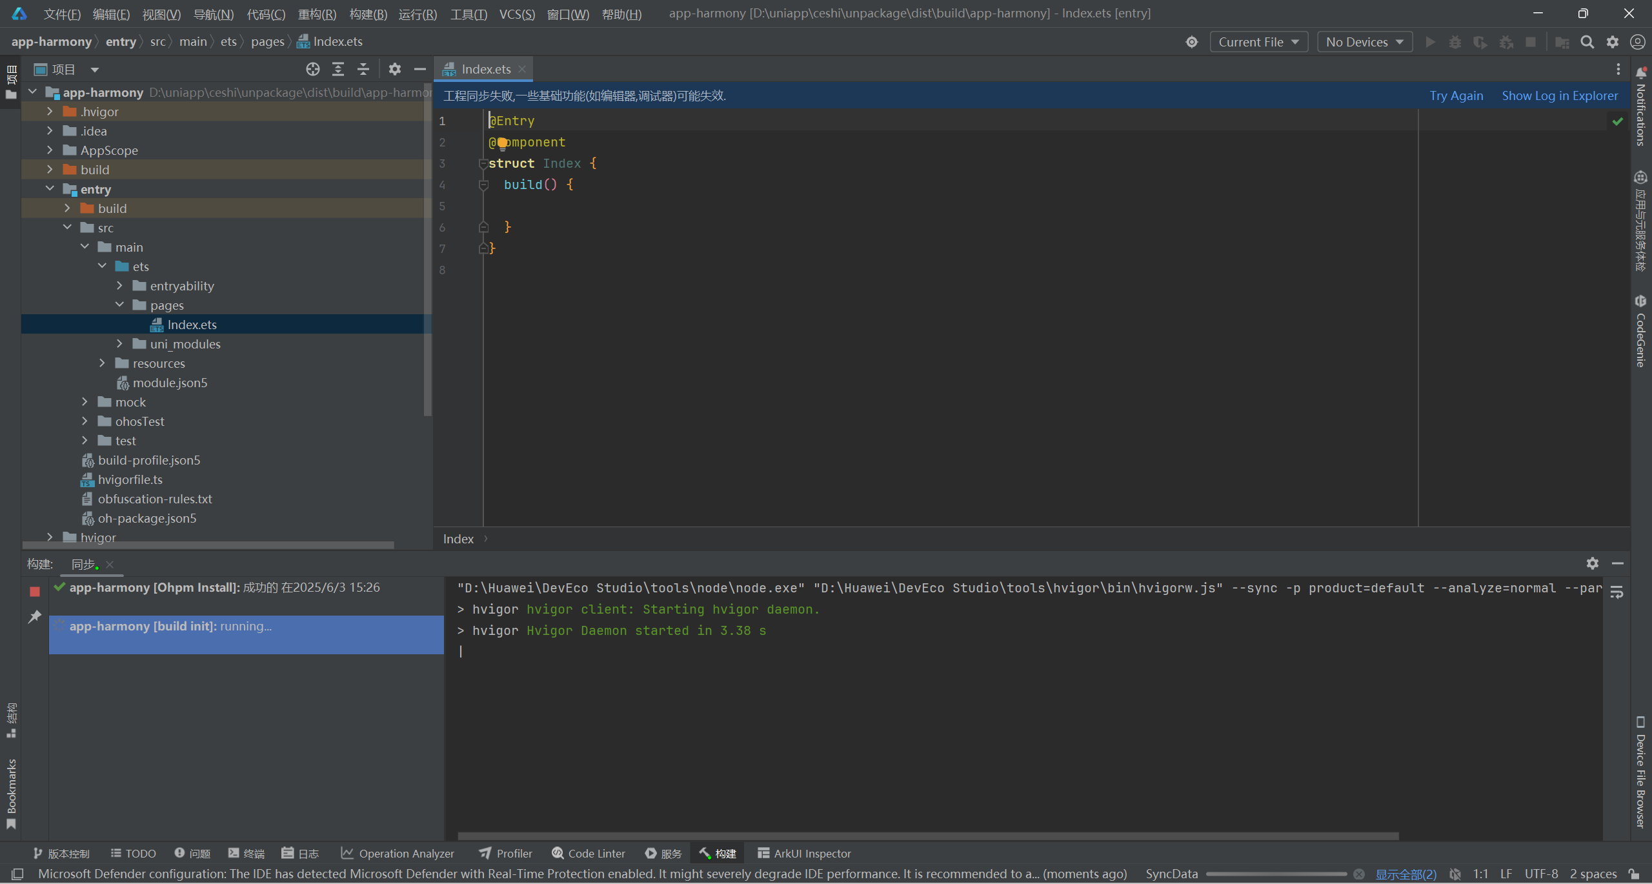The height and width of the screenshot is (884, 1652).
Task: Click the Stop square icon in top toolbar
Action: [1531, 42]
